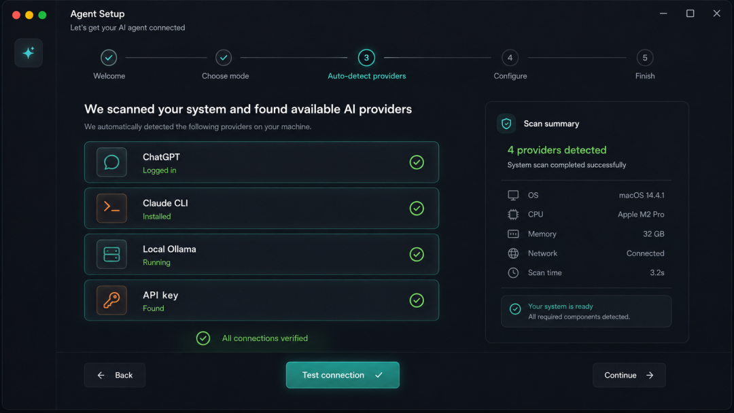Click the green fullscreen traffic light
The image size is (734, 413).
click(42, 15)
